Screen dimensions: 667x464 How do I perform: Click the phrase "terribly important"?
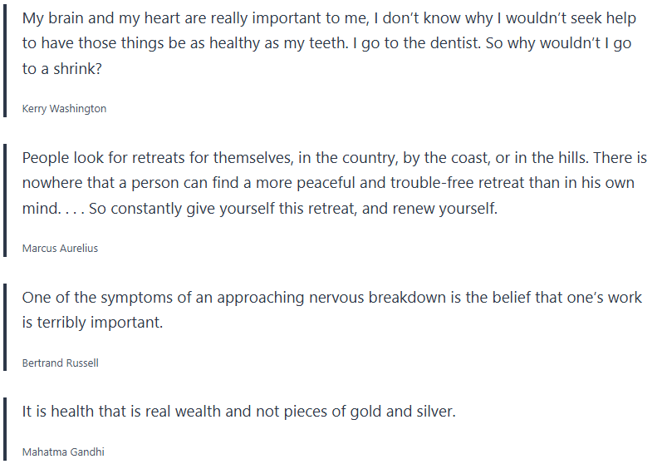coord(100,323)
